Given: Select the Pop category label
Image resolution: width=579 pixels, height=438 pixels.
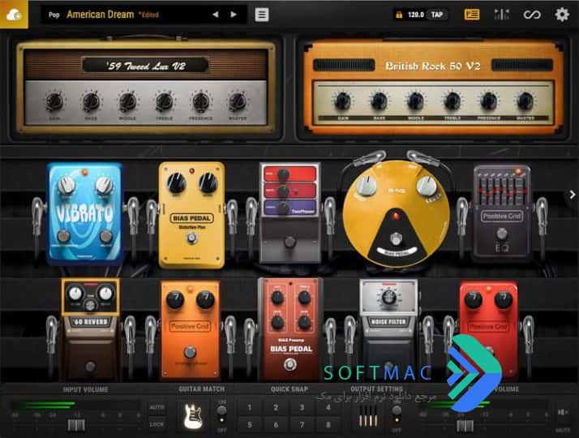Looking at the screenshot, I should 54,15.
